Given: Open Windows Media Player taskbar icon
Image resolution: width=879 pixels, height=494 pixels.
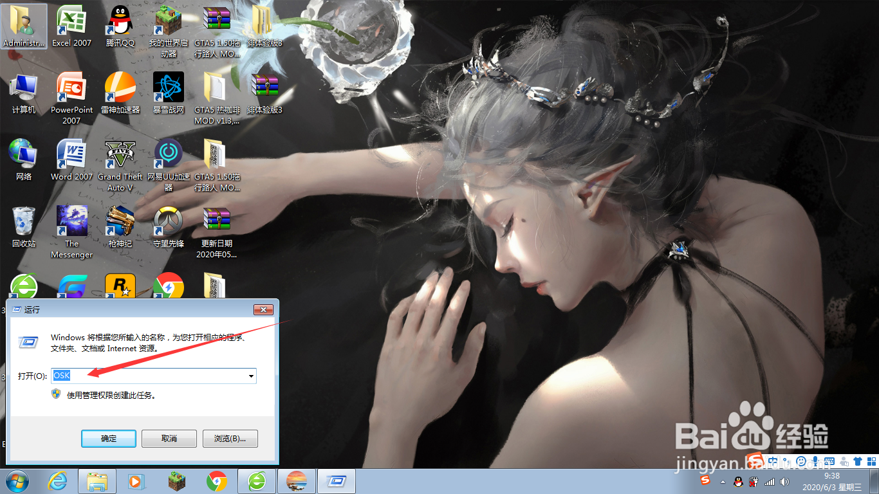Looking at the screenshot, I should (x=136, y=481).
